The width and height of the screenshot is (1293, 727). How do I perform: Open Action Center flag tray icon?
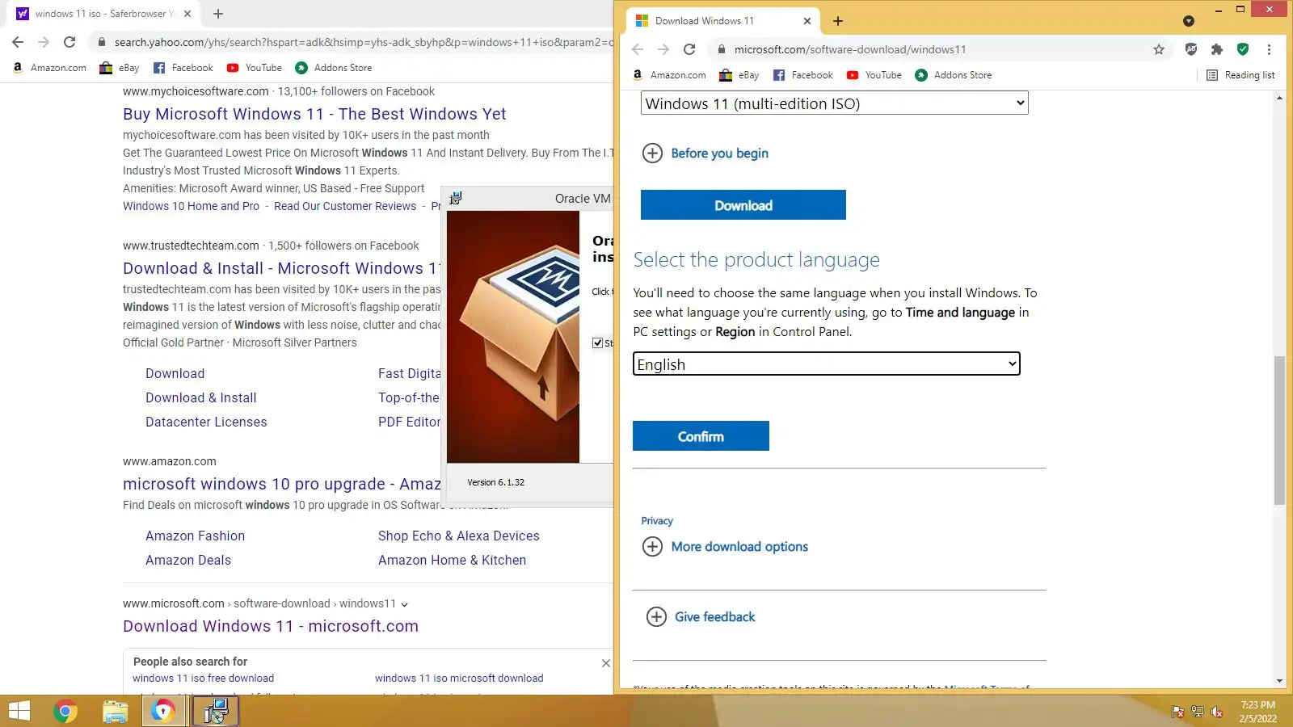point(1178,712)
